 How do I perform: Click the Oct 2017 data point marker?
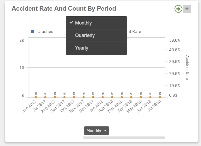tap(74, 97)
